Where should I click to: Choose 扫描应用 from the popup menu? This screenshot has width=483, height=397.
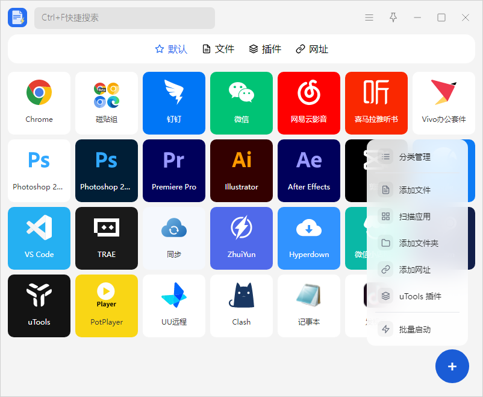coord(417,217)
